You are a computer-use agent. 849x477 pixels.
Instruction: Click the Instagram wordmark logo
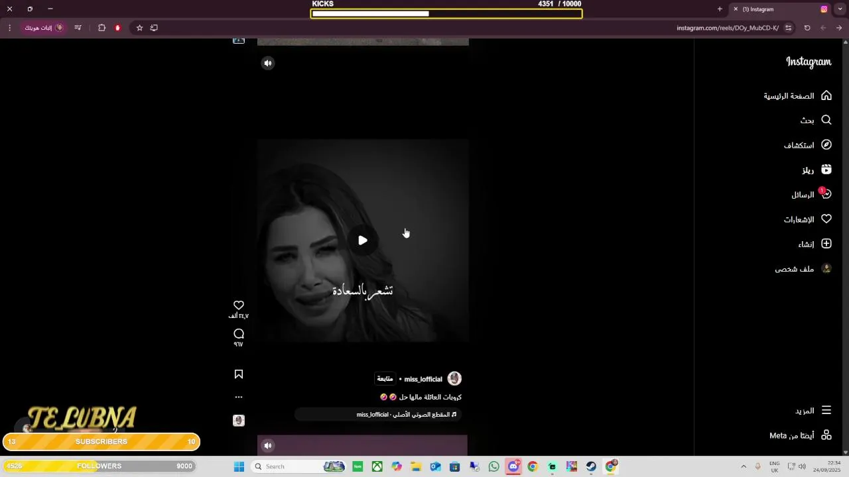tap(809, 62)
